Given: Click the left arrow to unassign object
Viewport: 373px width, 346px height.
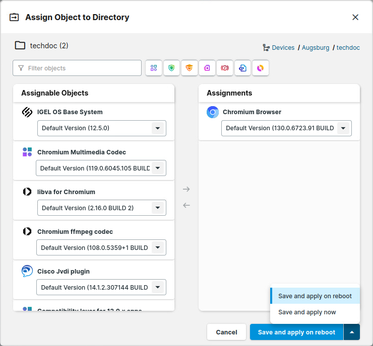Looking at the screenshot, I should (x=186, y=205).
